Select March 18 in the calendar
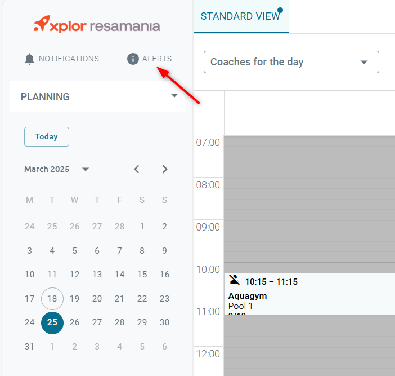Image resolution: width=395 pixels, height=376 pixels. click(52, 299)
